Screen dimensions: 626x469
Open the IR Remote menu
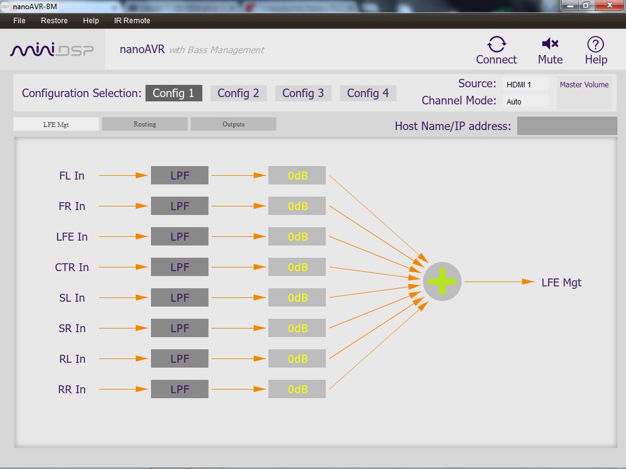tap(132, 21)
